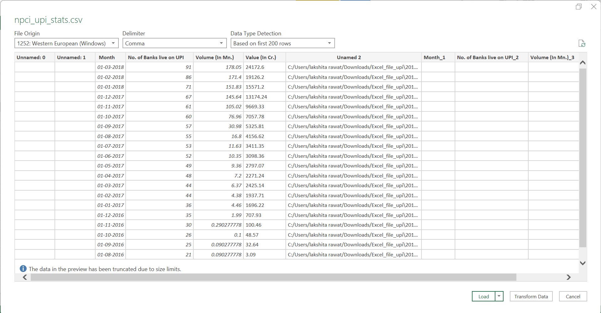Click the refresh preview icon

(582, 44)
